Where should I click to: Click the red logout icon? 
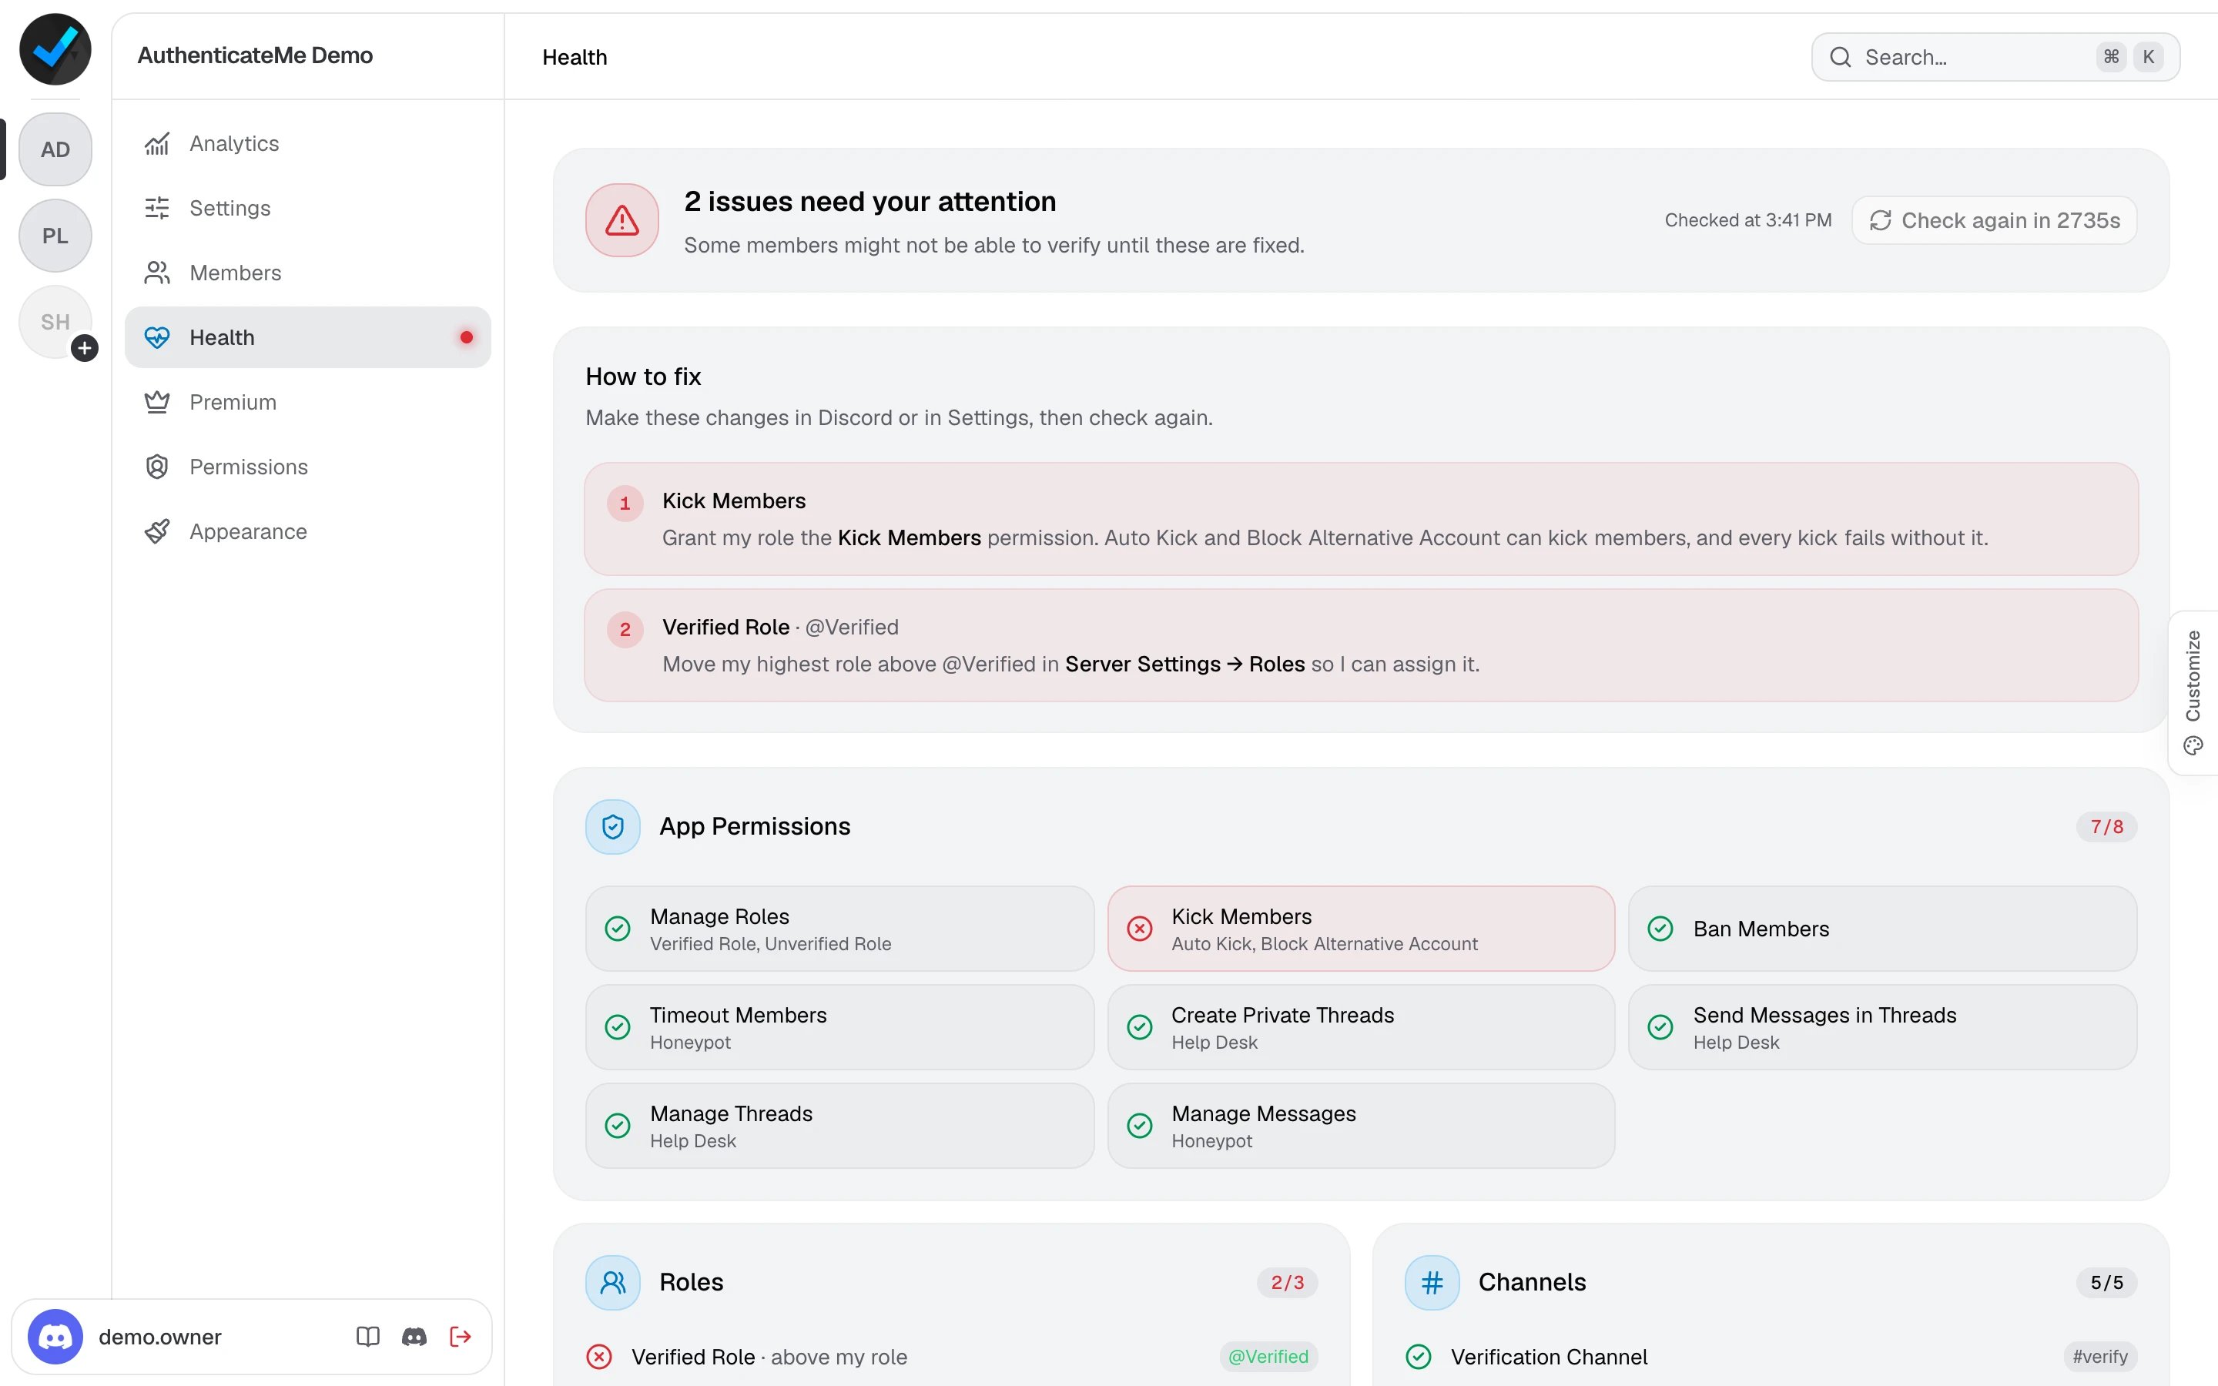coord(460,1337)
